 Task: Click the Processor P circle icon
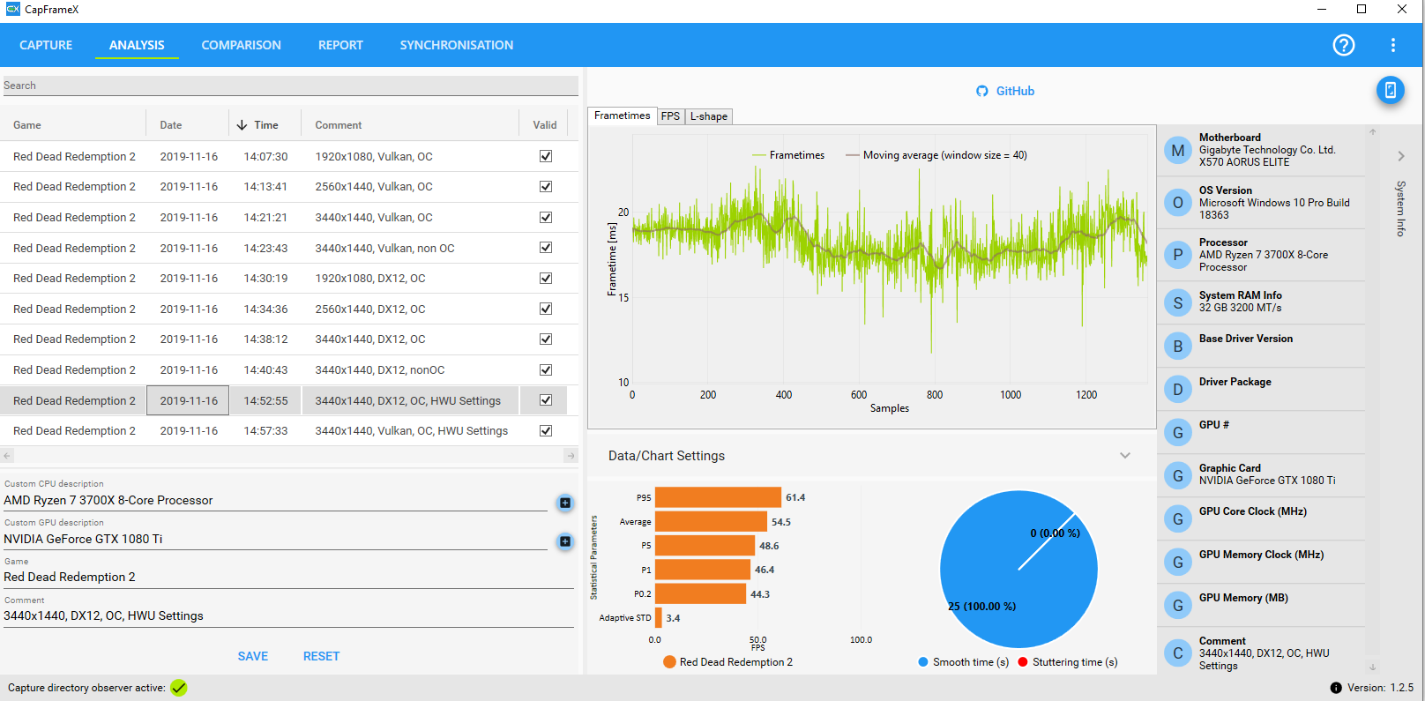[1177, 255]
